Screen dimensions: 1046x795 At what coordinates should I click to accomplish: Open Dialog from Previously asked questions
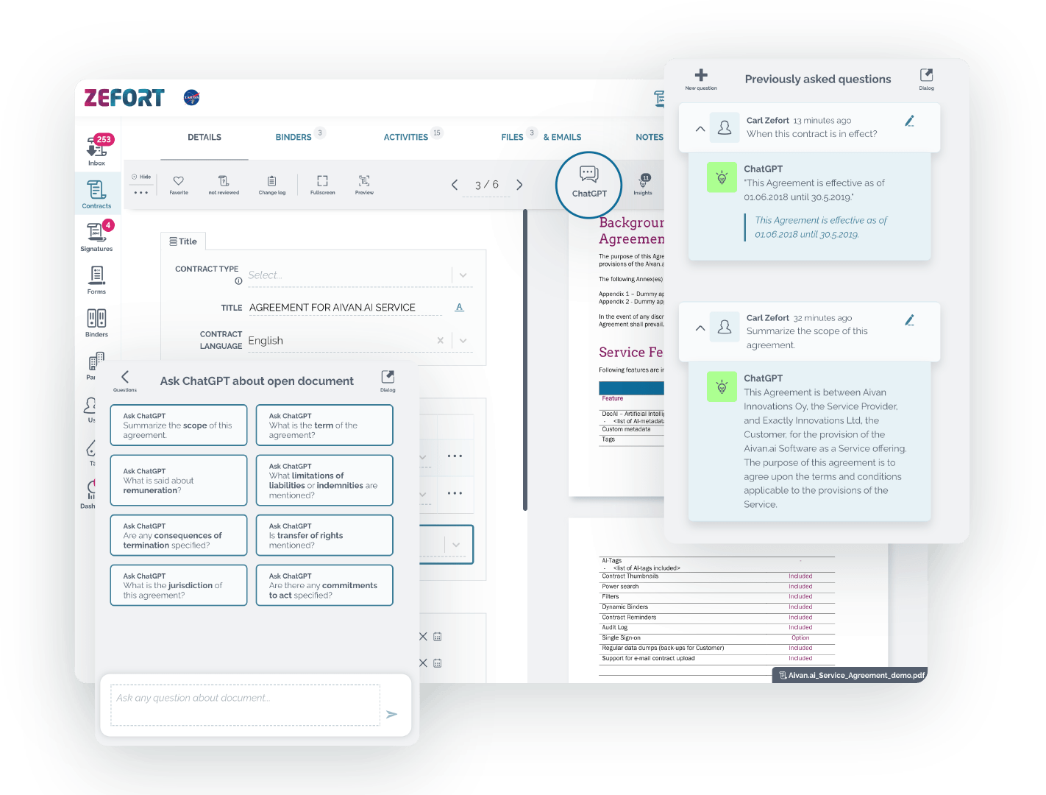click(x=926, y=78)
